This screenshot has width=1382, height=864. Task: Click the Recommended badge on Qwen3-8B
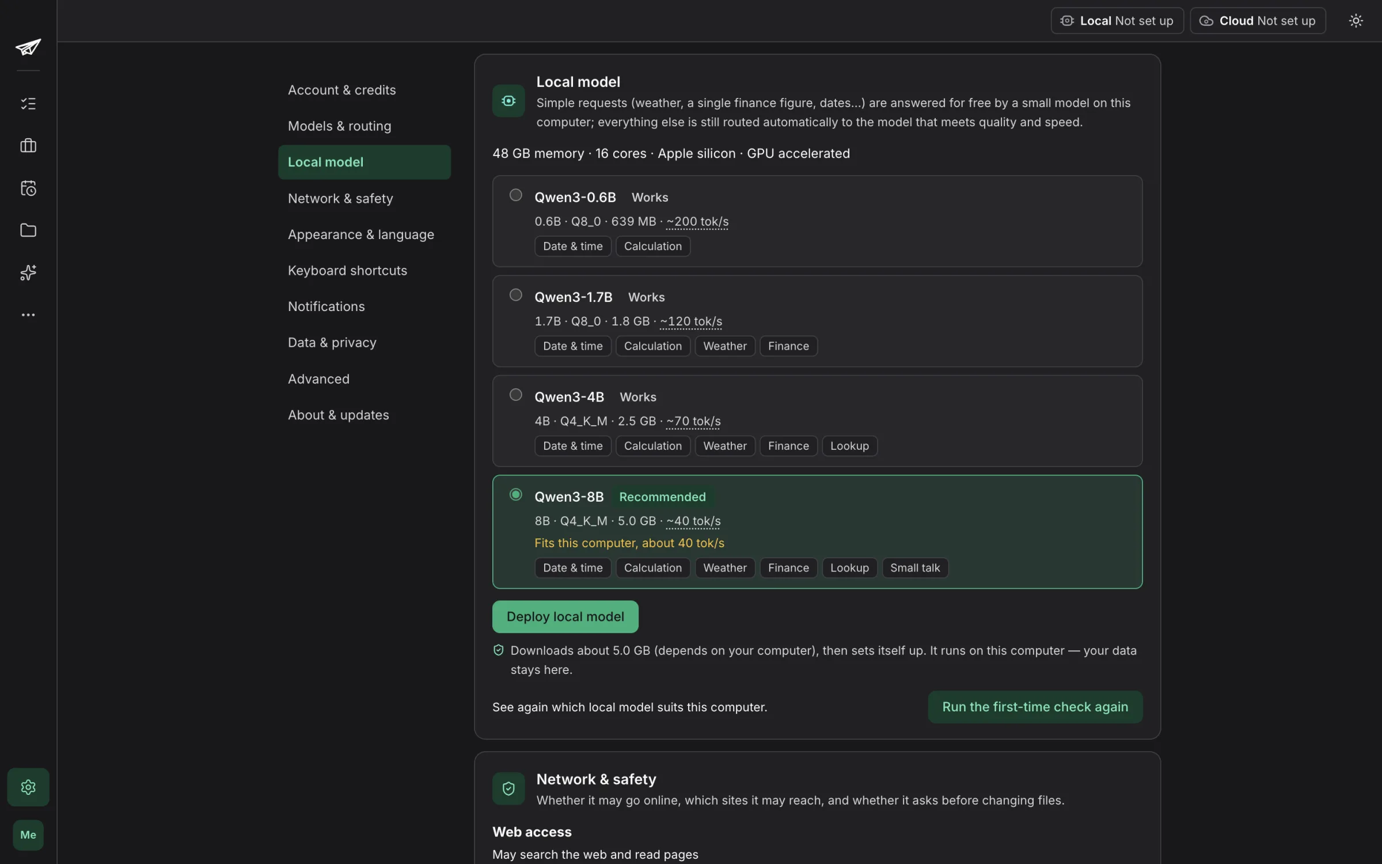pos(662,497)
